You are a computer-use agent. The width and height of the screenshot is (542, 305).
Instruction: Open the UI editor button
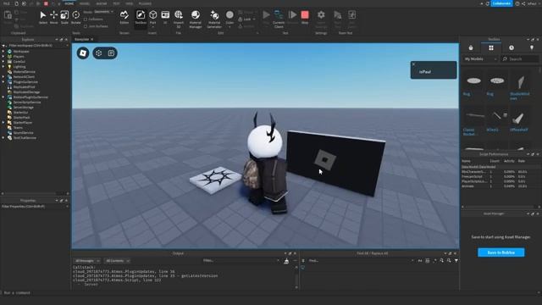click(165, 17)
